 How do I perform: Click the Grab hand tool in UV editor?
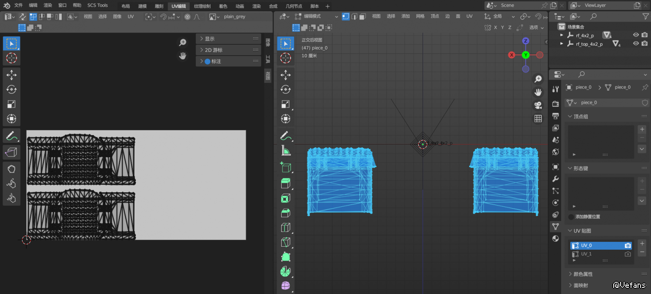(x=11, y=169)
